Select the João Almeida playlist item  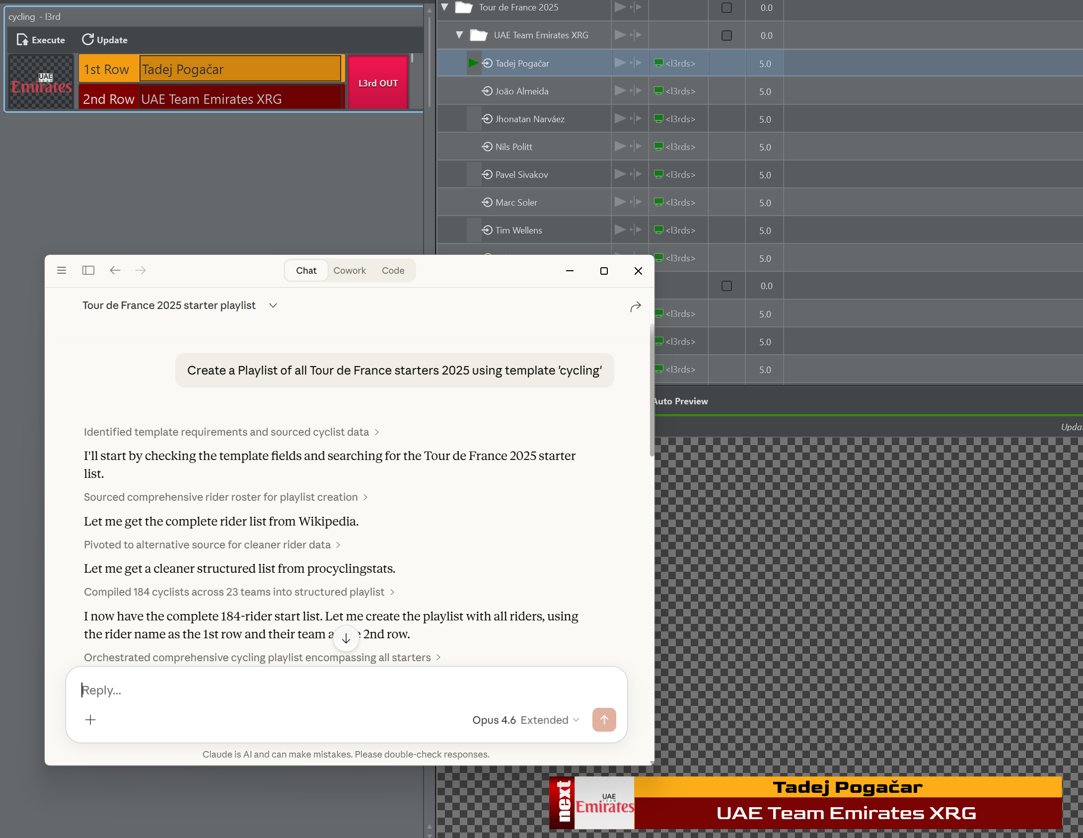pos(522,91)
